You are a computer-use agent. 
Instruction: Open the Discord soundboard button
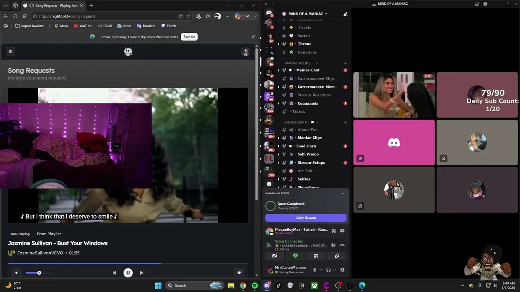pos(337,256)
